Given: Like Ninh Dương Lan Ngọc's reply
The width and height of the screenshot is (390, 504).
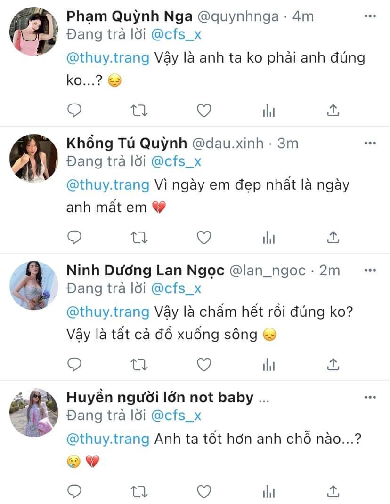Looking at the screenshot, I should (203, 365).
